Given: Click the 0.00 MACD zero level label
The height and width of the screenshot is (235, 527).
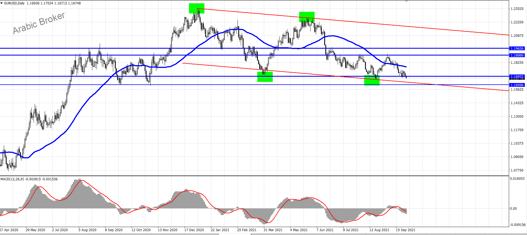Looking at the screenshot, I should (513, 209).
